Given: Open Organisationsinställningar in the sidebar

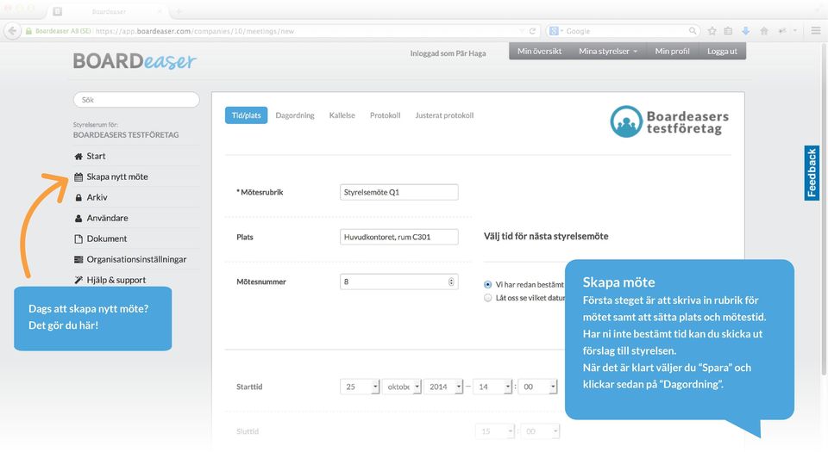Looking at the screenshot, I should coord(137,259).
